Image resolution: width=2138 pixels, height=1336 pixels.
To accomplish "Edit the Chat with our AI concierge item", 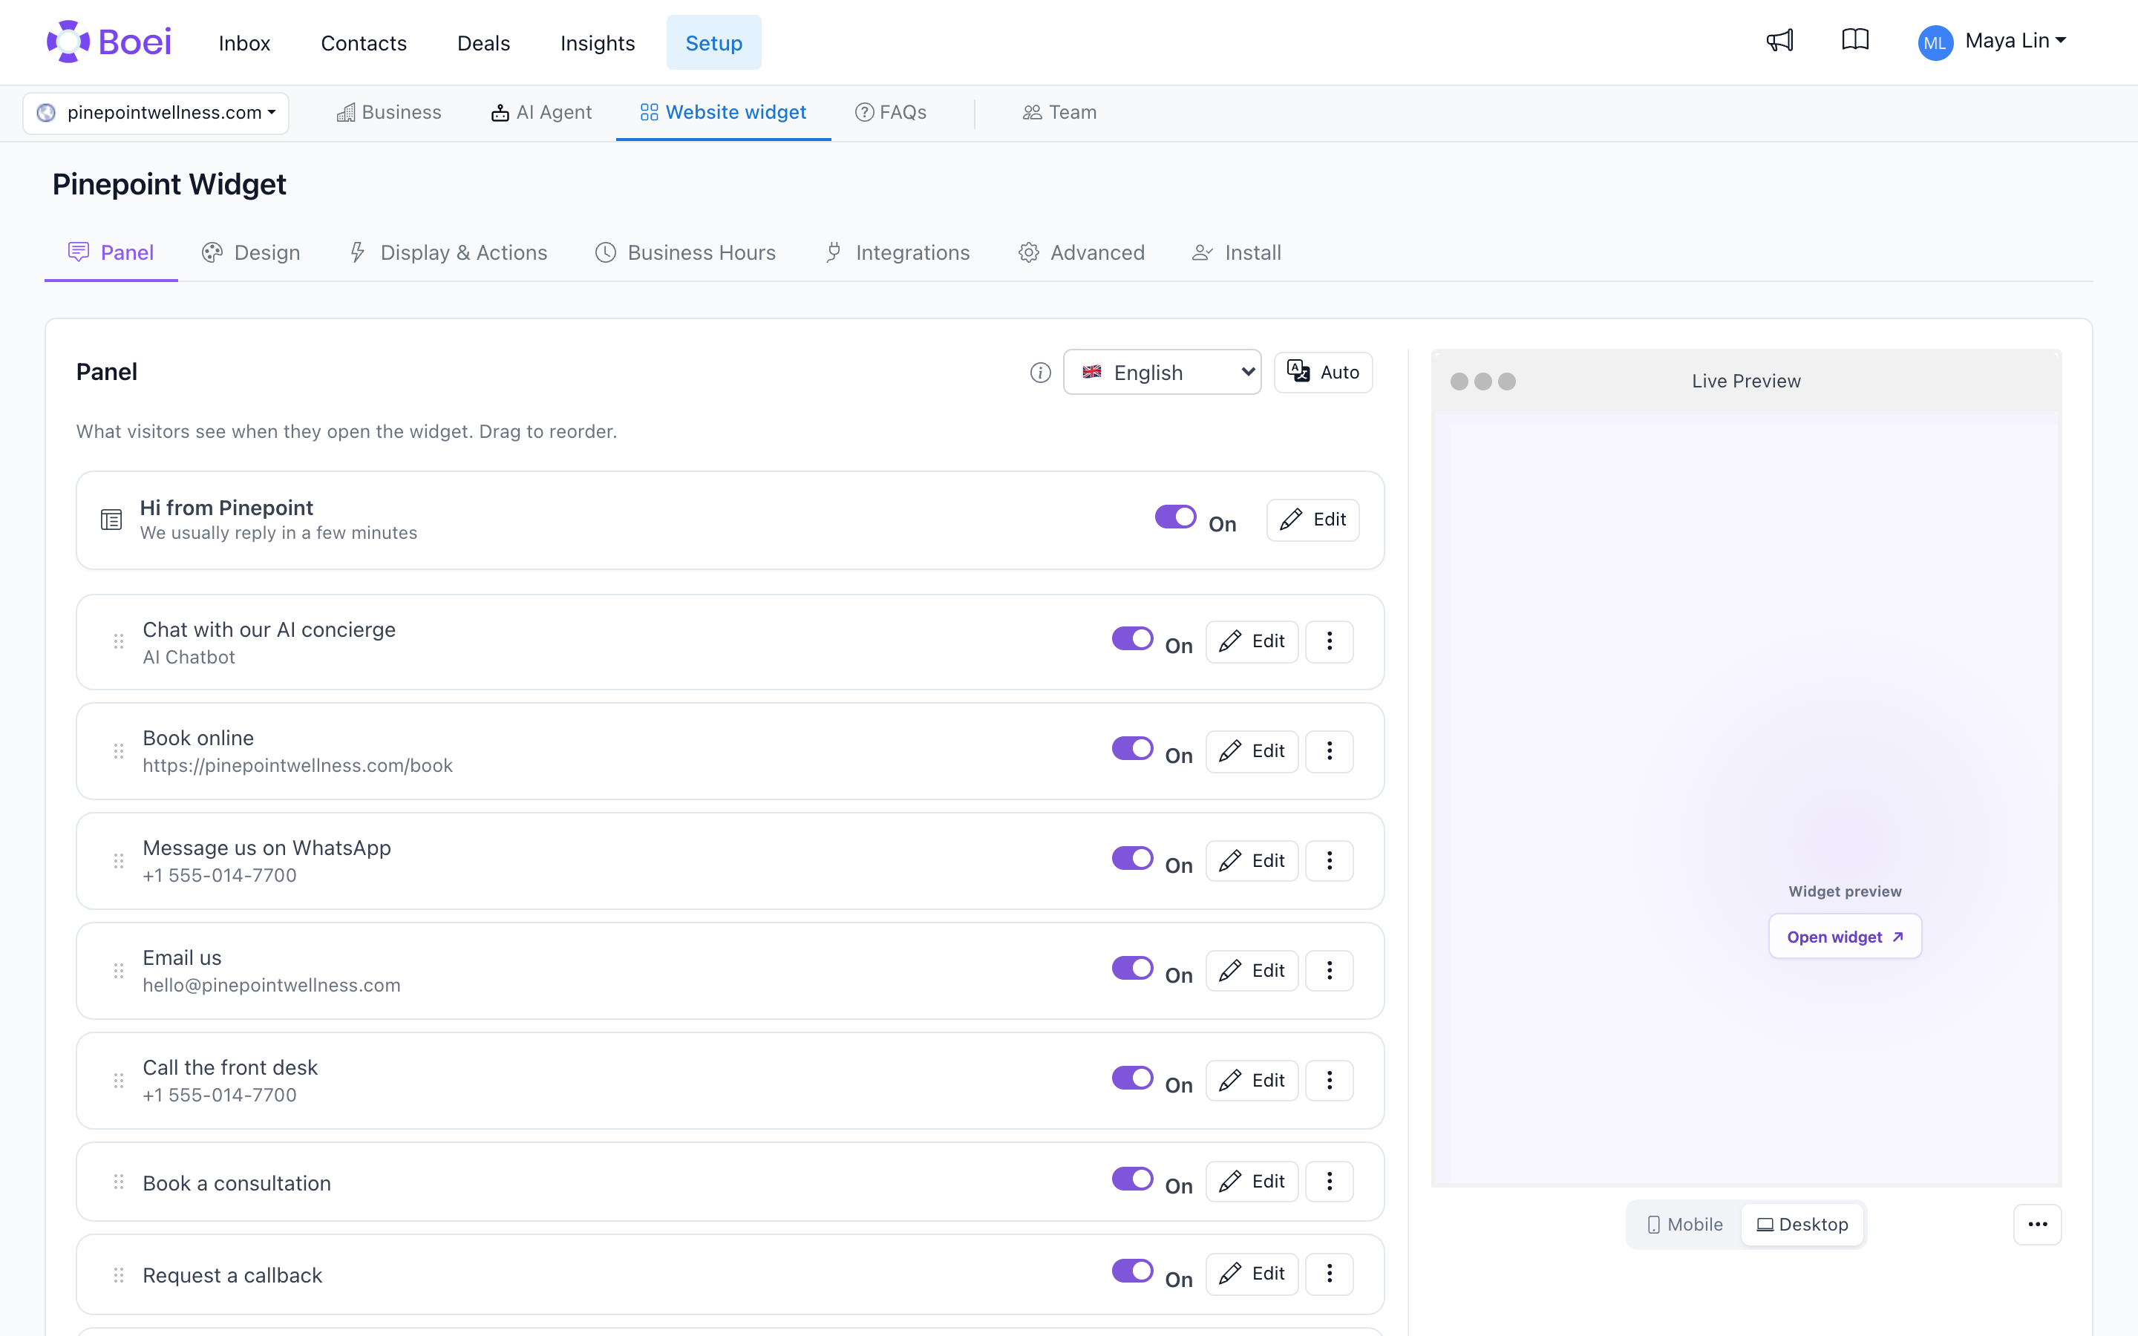I will click(1252, 641).
